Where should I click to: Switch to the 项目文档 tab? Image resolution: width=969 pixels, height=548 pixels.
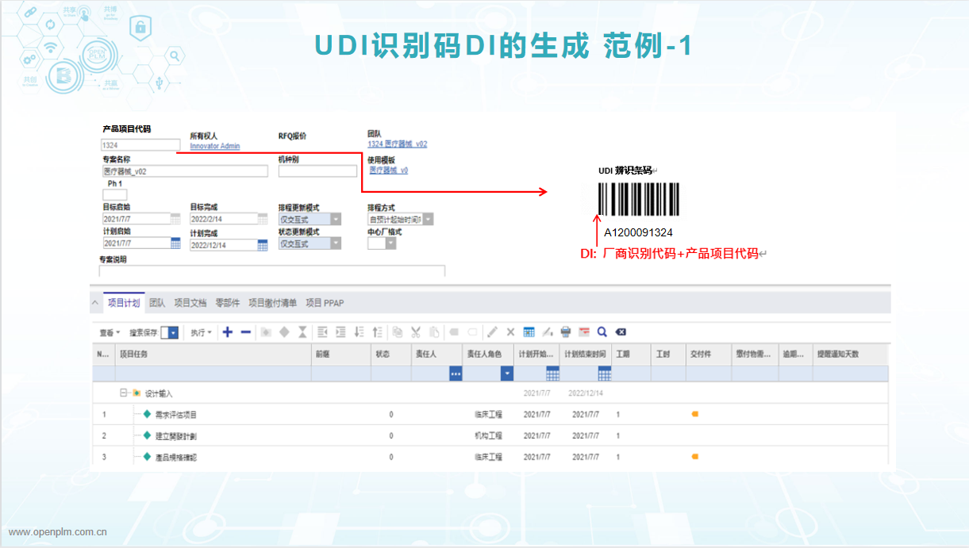click(x=190, y=303)
